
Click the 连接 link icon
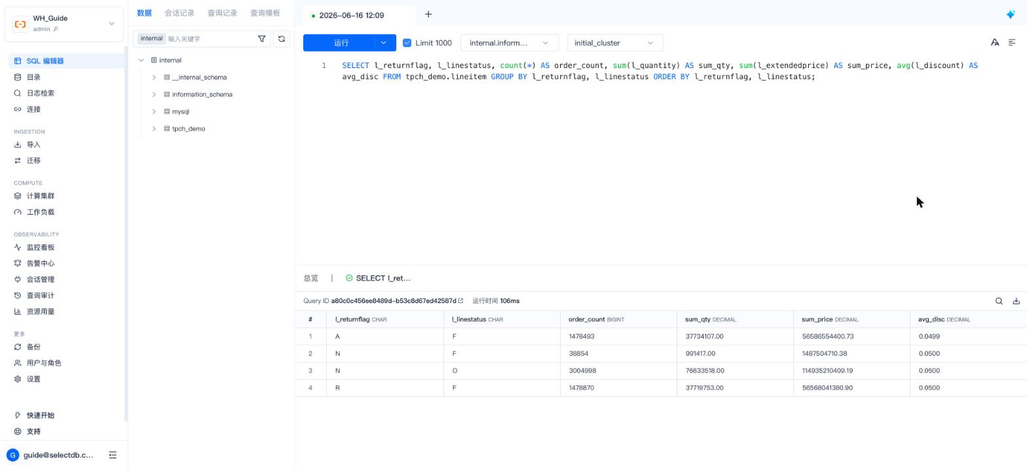(x=18, y=109)
